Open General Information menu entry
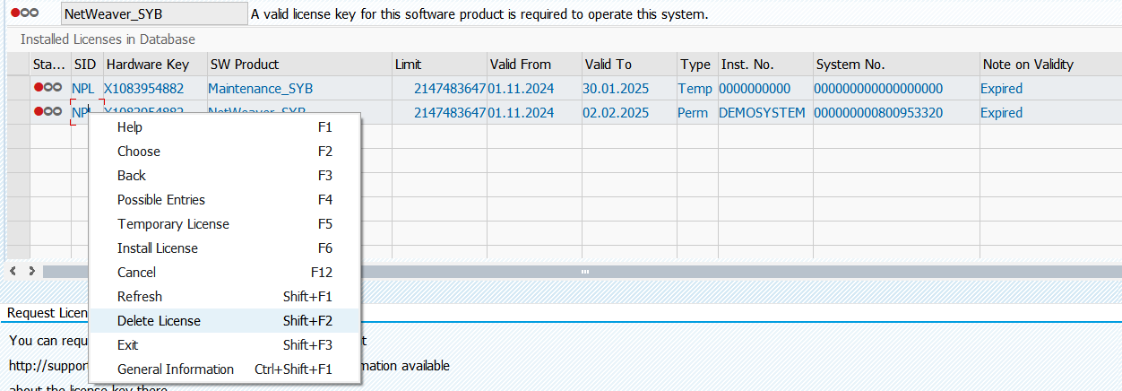 224,369
